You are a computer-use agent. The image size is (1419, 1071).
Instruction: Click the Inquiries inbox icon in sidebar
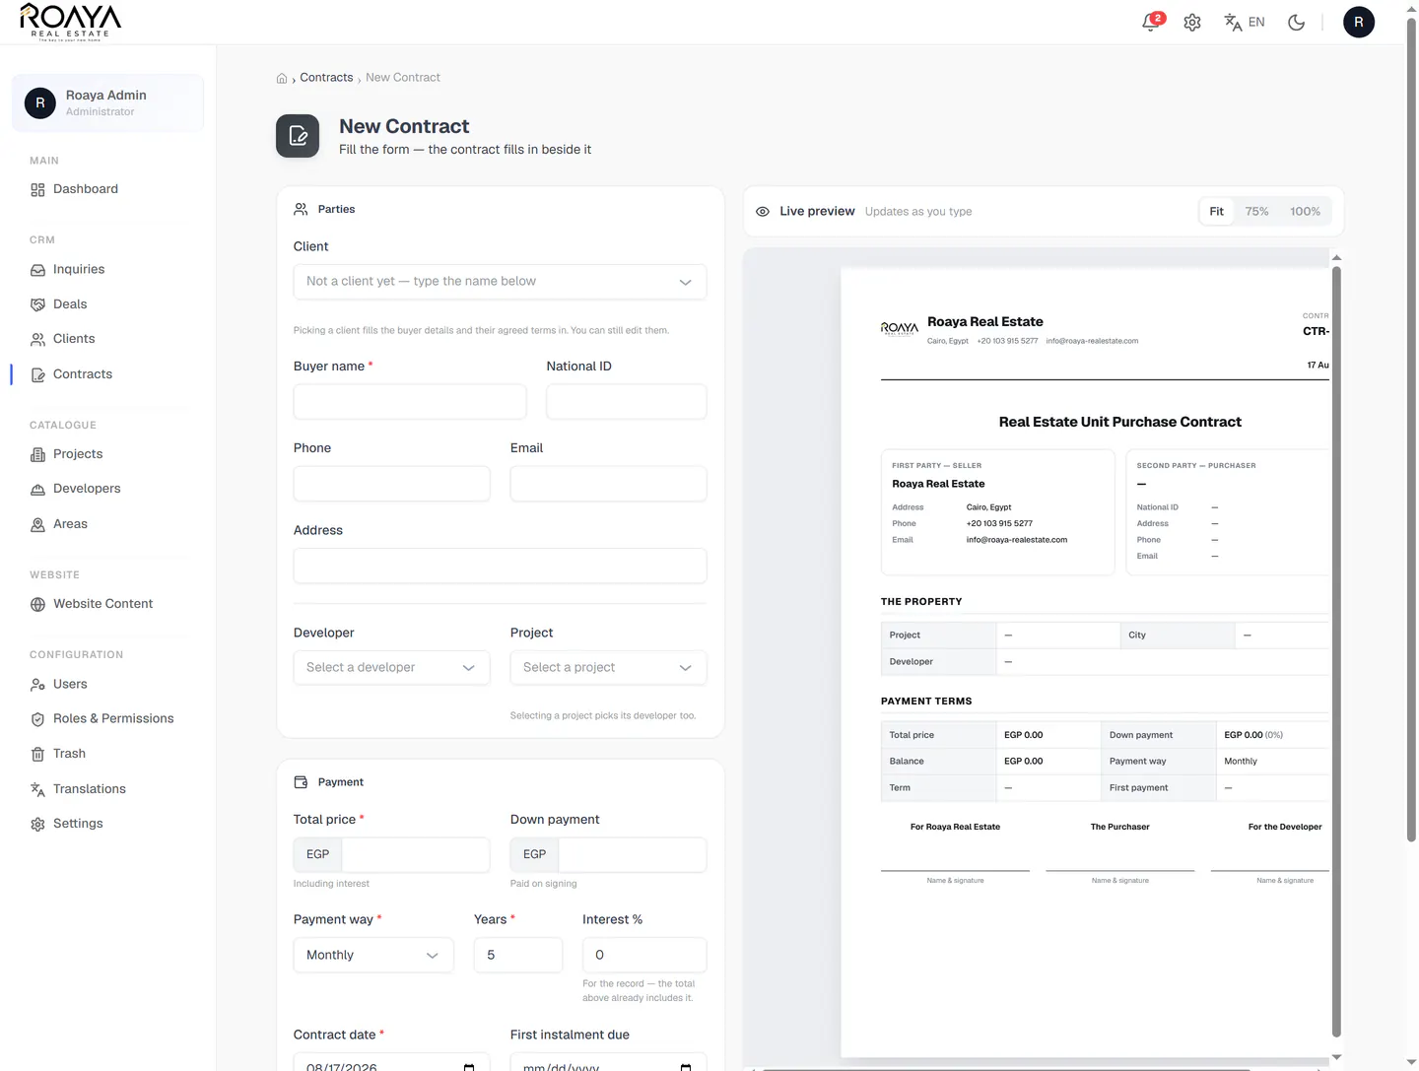tap(37, 270)
